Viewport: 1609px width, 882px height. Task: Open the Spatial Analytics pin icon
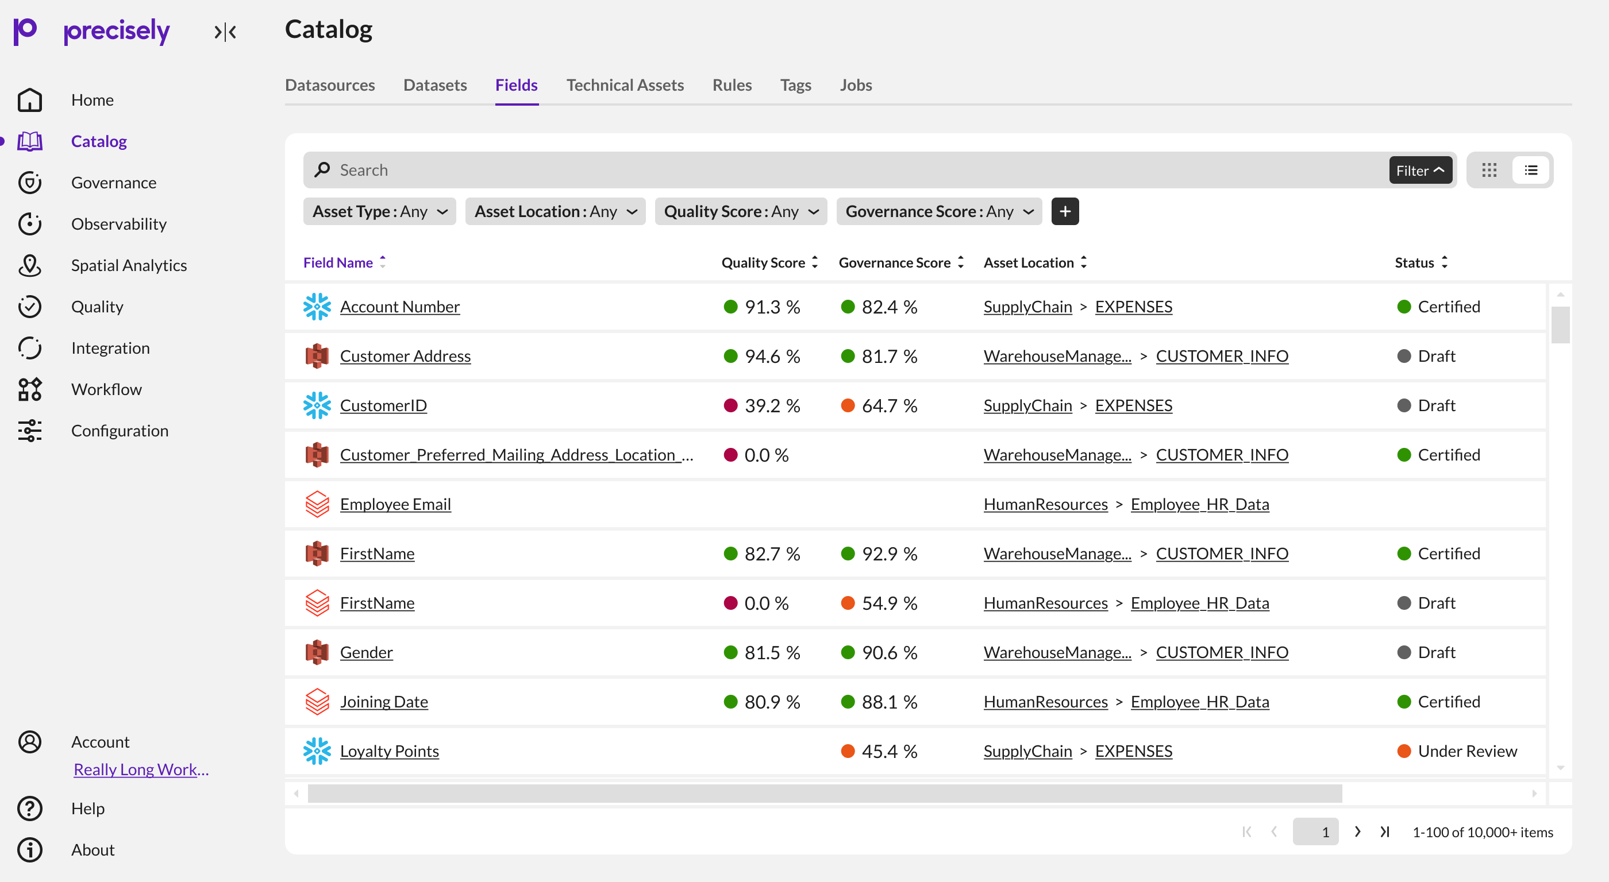click(x=29, y=265)
